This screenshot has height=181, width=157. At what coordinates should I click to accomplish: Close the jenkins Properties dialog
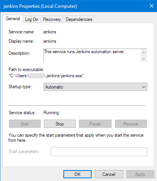pyautogui.click(x=152, y=6)
